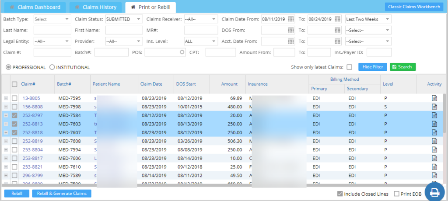Enable Show only latest Claims checkbox

pos(349,67)
